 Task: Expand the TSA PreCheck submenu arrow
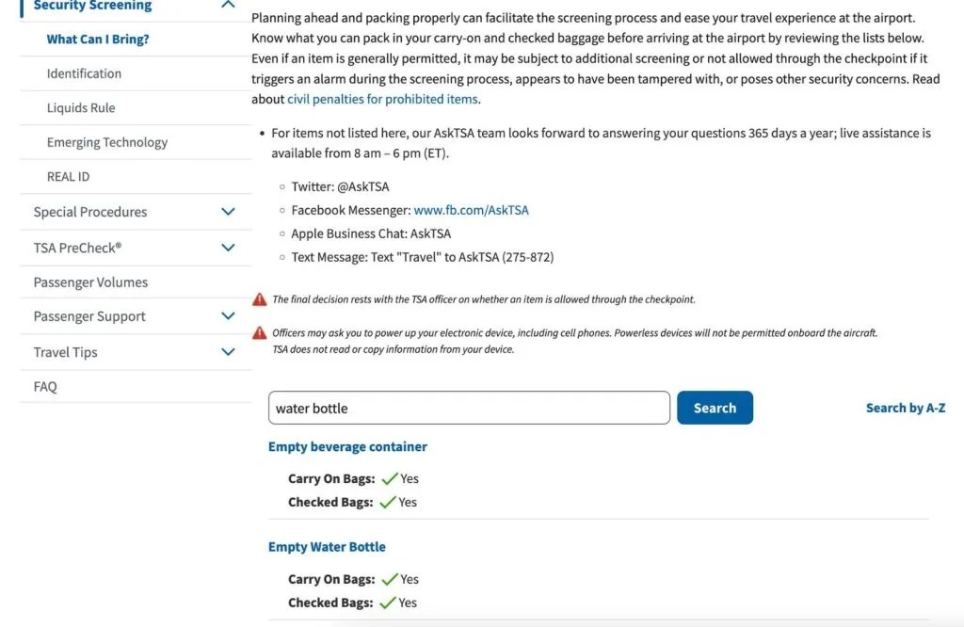[228, 248]
